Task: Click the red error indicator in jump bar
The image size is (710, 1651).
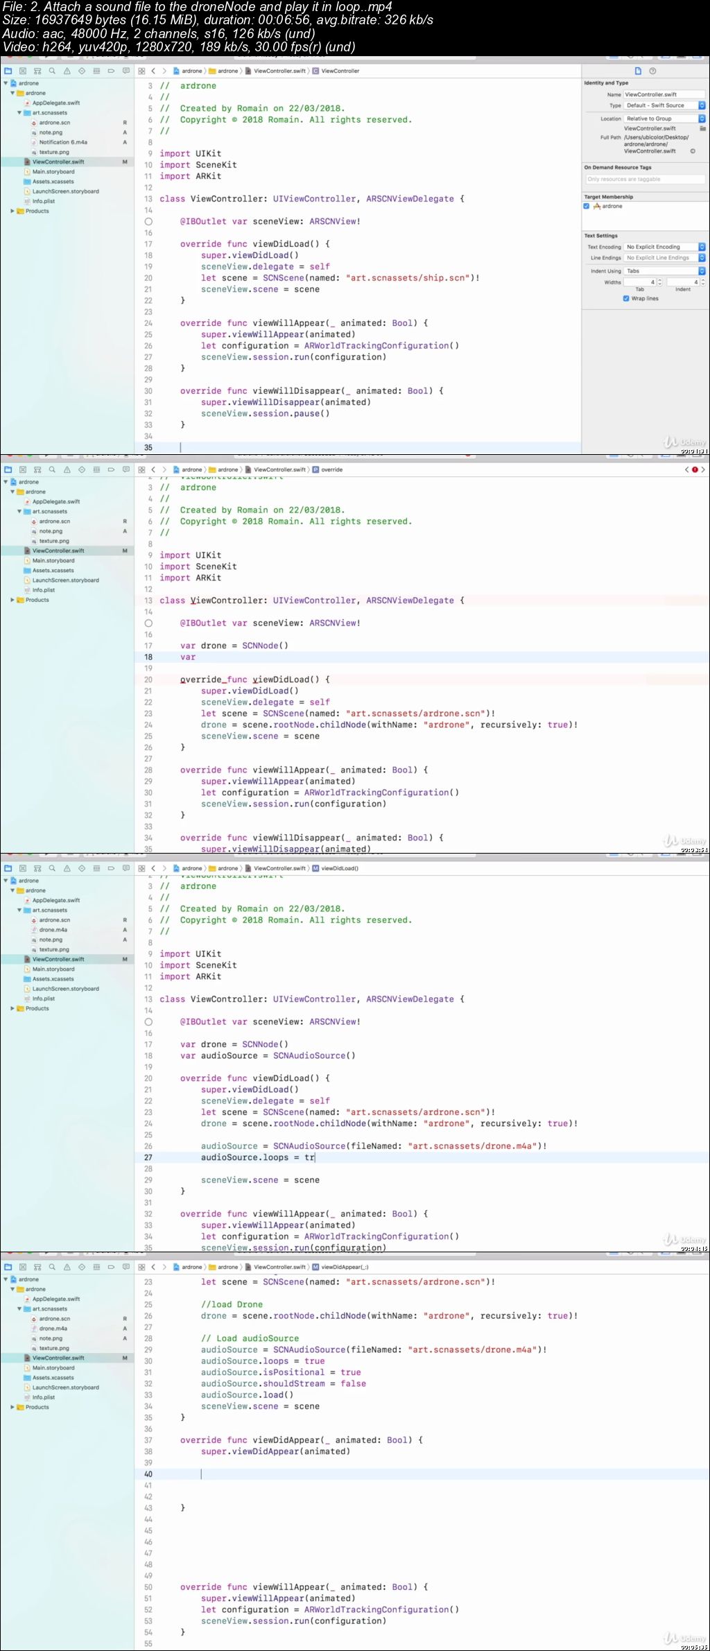Action: click(x=695, y=469)
